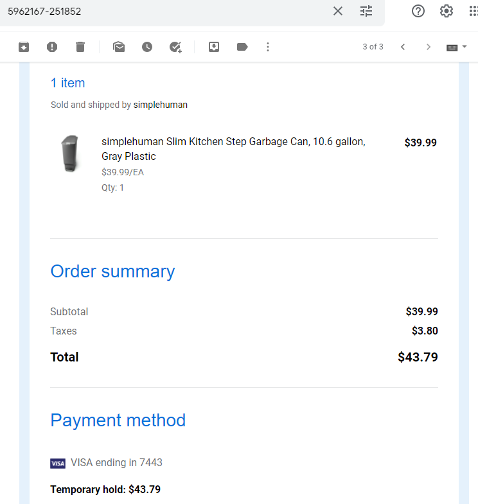Show advanced search filter options

[x=366, y=12]
